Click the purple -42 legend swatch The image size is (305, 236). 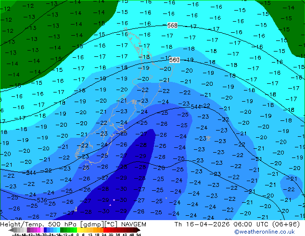(x=28, y=230)
